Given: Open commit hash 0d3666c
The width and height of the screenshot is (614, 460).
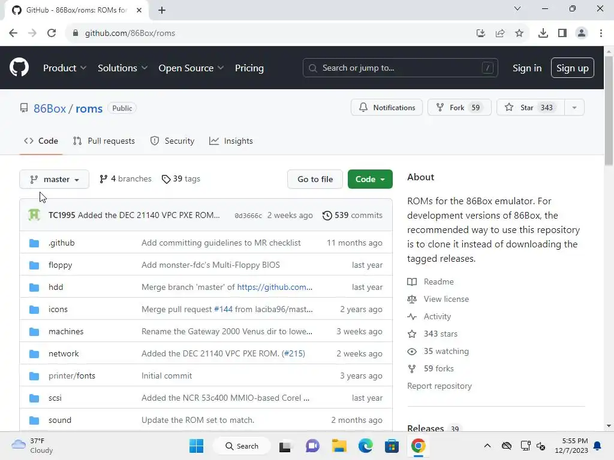Looking at the screenshot, I should (248, 216).
